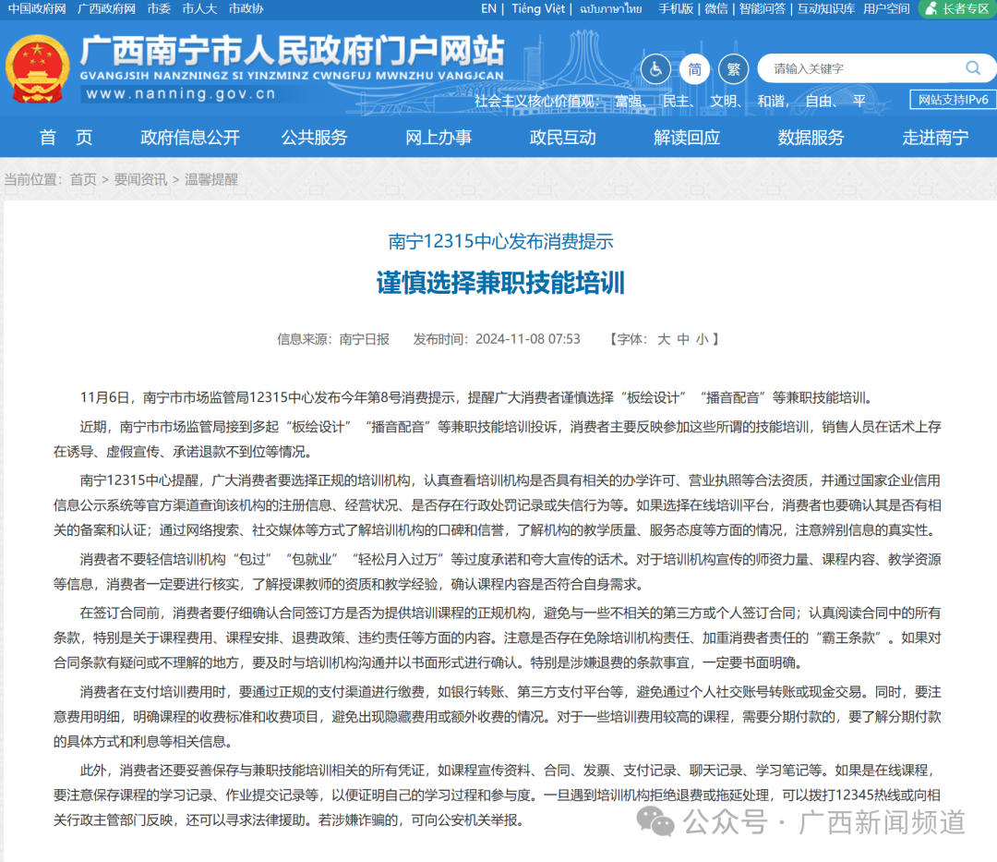Open 智能问答 link
The width and height of the screenshot is (997, 862).
(762, 9)
